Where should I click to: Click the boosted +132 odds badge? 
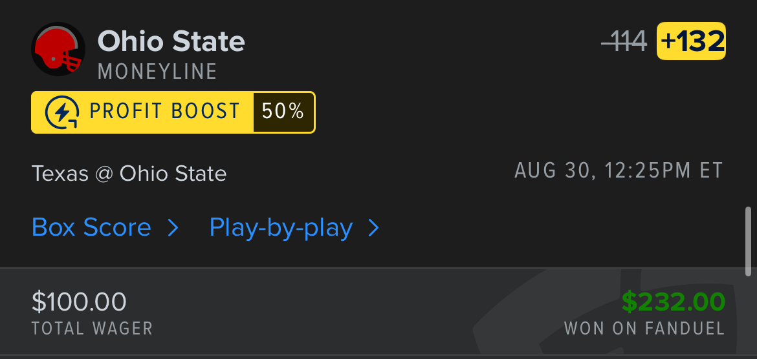click(x=691, y=41)
